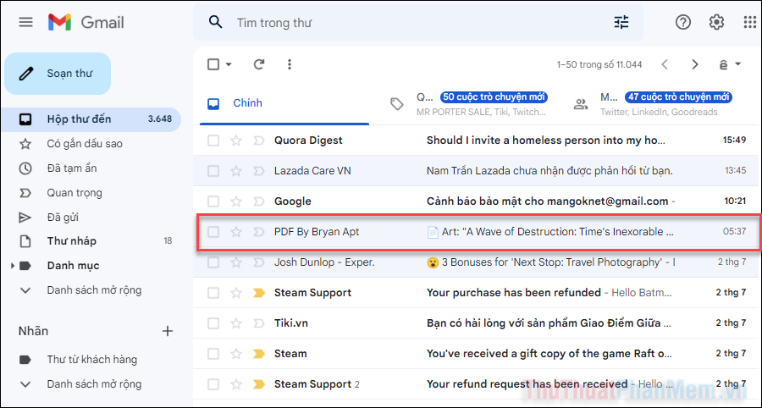Select the Lazada Care VN email checkbox

pyautogui.click(x=213, y=171)
